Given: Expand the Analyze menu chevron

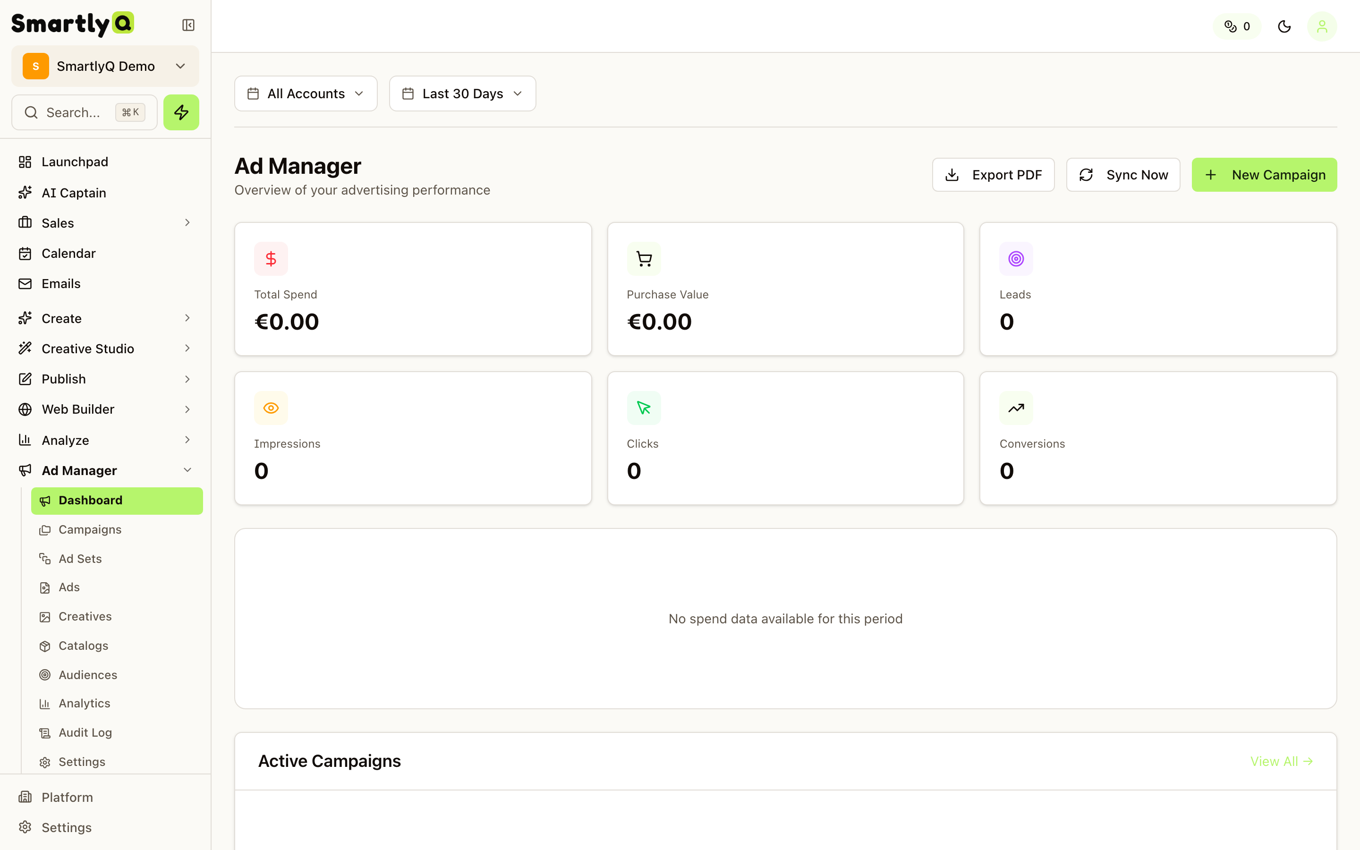Looking at the screenshot, I should 187,440.
